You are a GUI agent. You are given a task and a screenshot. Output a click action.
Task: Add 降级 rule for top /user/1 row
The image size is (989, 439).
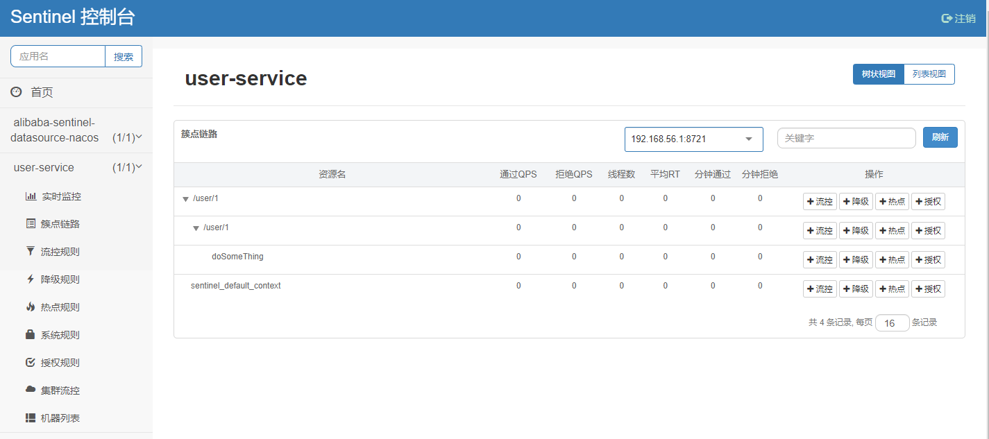coord(856,201)
